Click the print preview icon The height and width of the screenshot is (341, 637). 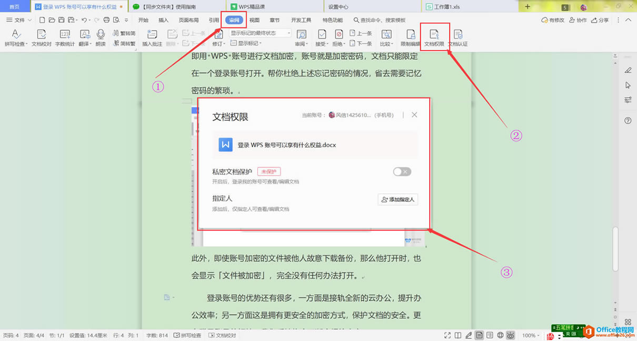(x=116, y=20)
